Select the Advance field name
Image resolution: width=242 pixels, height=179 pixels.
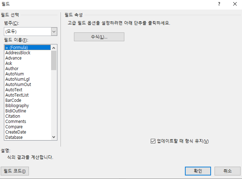(x=13, y=58)
